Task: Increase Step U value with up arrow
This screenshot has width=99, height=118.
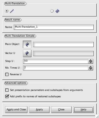Action: 90,60
